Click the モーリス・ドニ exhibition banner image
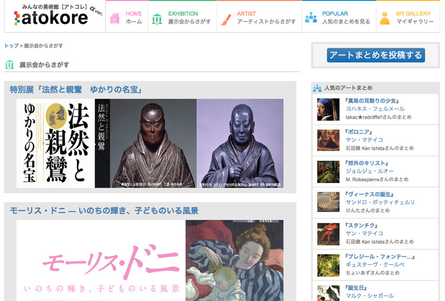Screen dimensions: 445x301 pyautogui.click(x=150, y=261)
